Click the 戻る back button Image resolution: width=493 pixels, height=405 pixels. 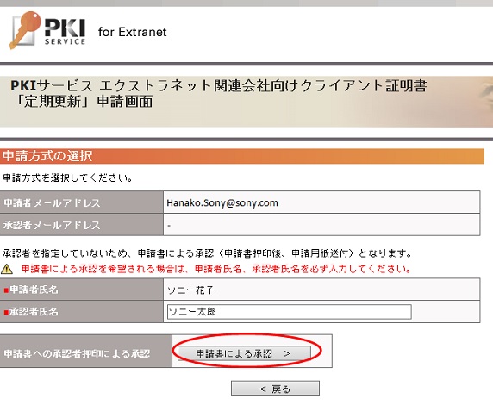[x=275, y=389]
